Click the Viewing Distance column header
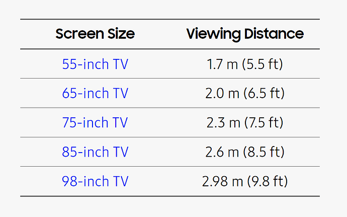347x217 pixels. [x=245, y=34]
